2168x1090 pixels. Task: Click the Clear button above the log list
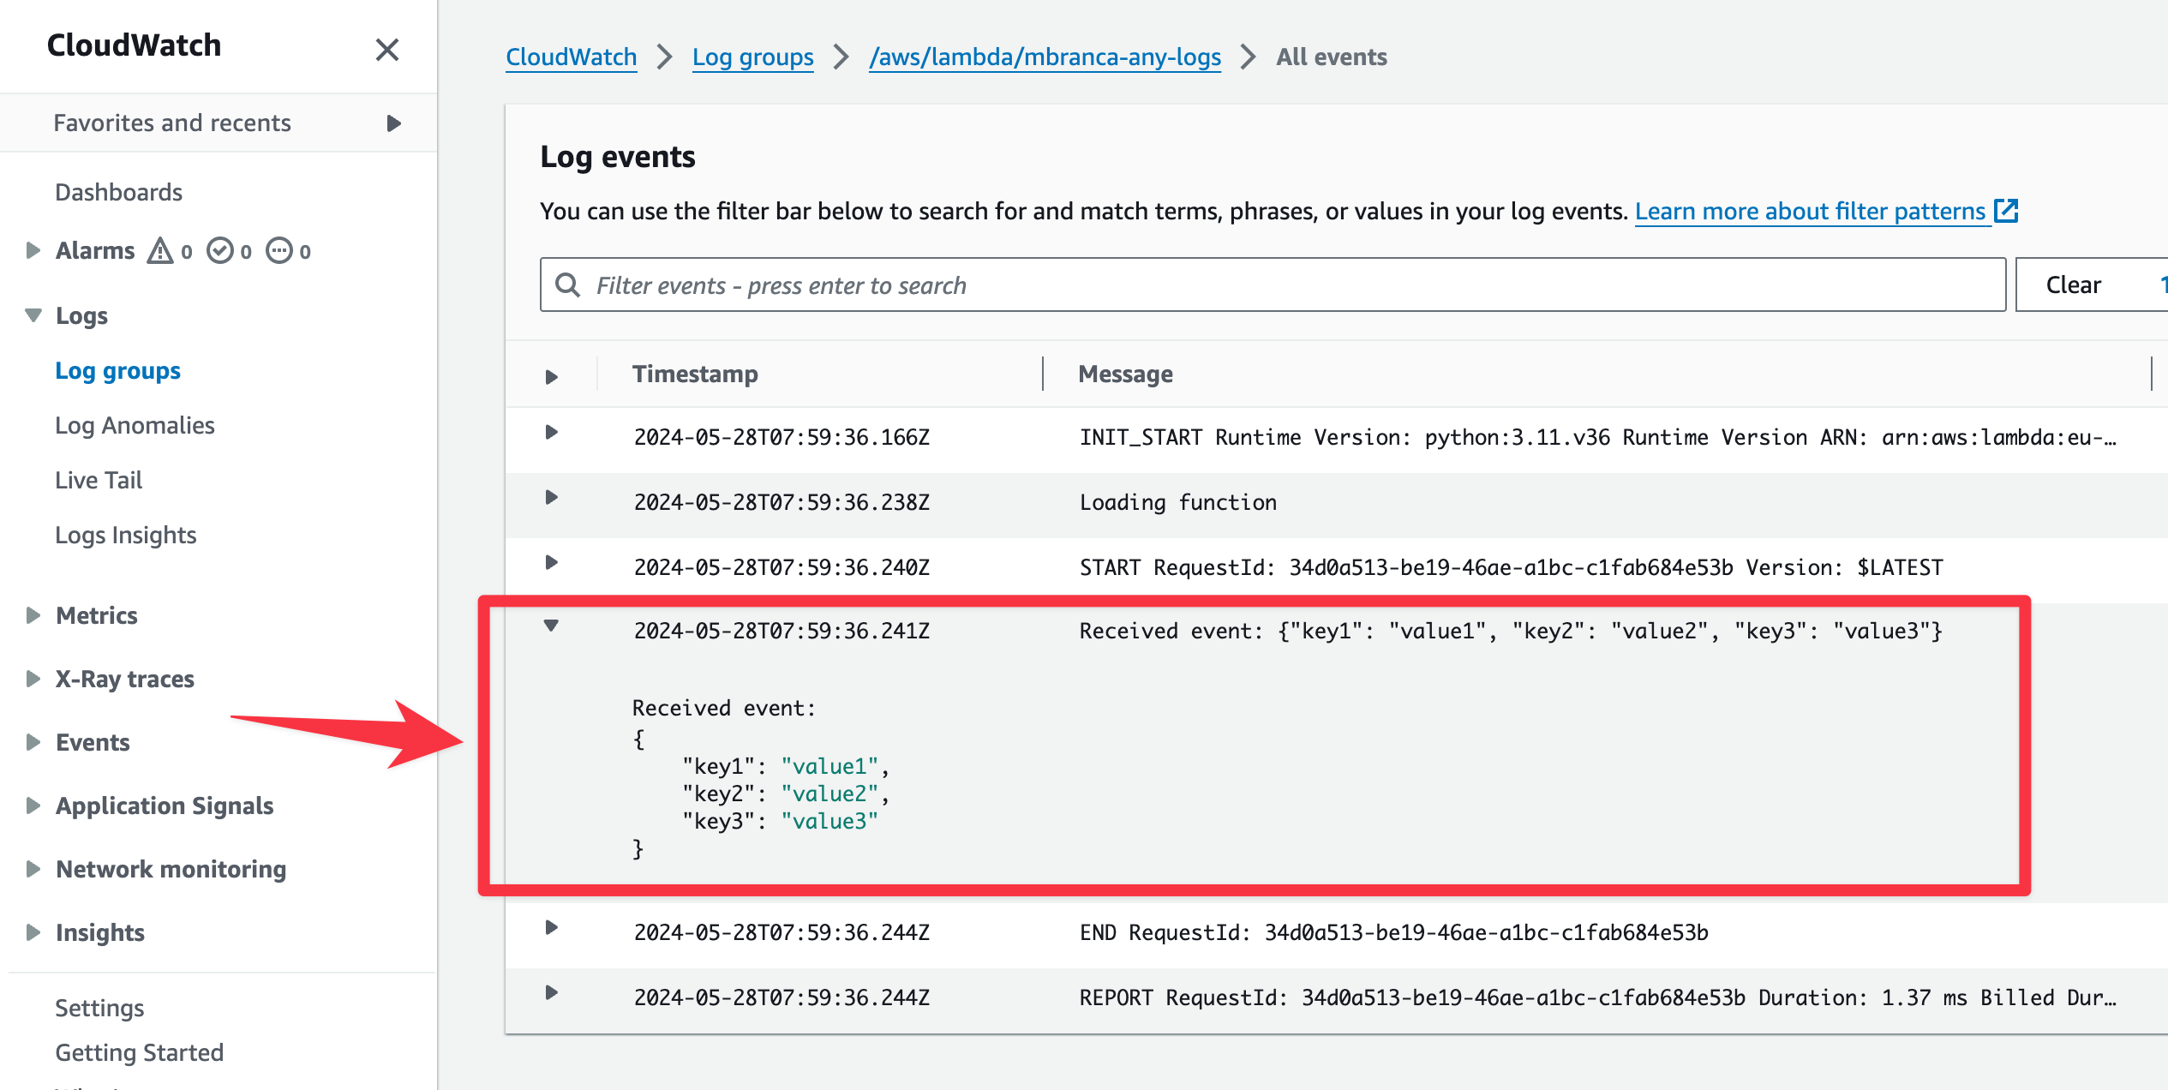(x=2074, y=284)
